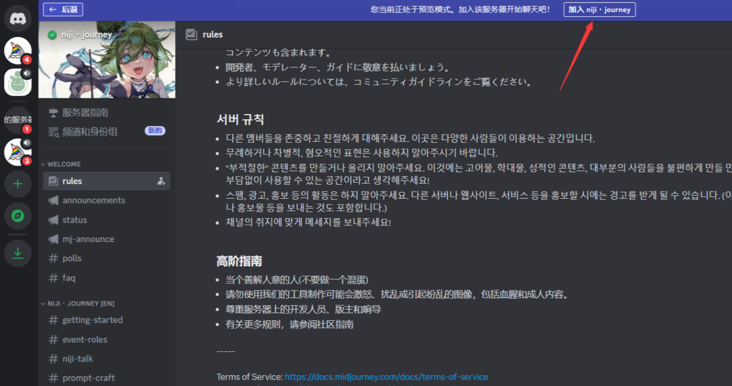
Task: Open the 的服务器 server folder
Action: (x=18, y=120)
